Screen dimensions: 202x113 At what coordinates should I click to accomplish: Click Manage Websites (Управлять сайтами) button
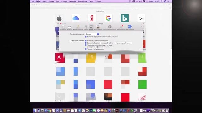(123, 43)
